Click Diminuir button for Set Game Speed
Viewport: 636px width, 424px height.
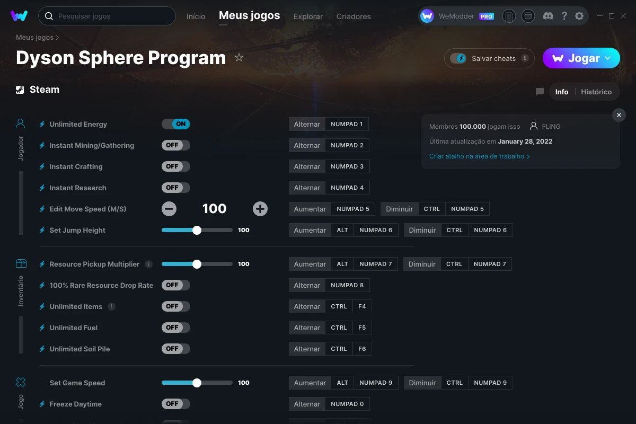tap(422, 383)
